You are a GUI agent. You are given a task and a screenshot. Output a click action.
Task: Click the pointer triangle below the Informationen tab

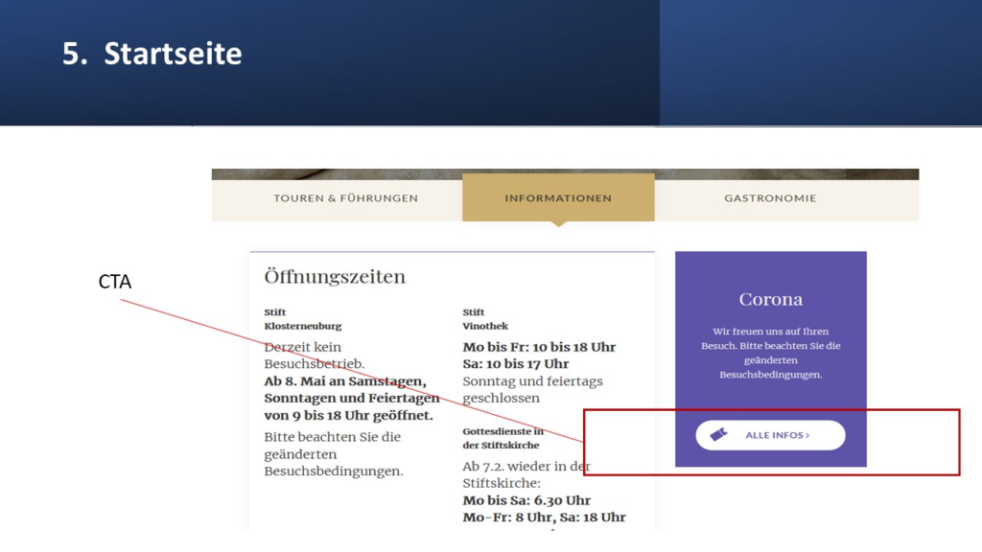pos(558,224)
